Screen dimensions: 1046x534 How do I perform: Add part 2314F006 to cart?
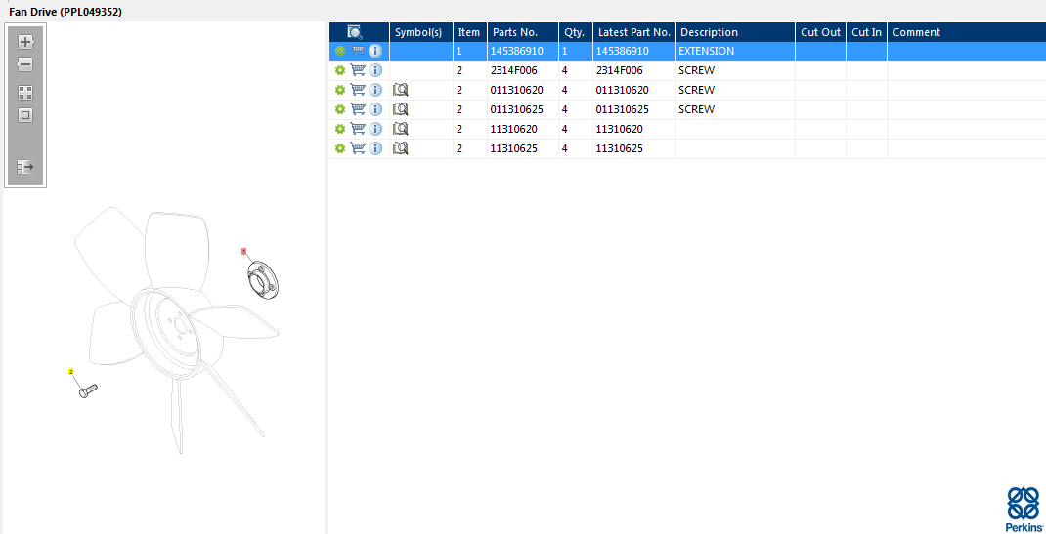[x=358, y=70]
